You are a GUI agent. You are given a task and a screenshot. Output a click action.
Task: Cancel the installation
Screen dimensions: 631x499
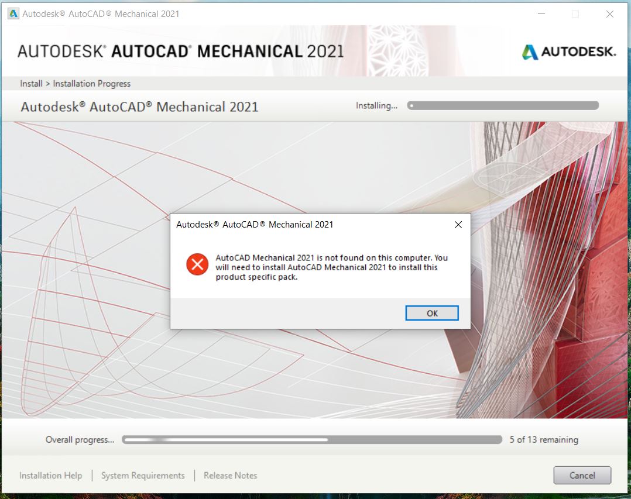pyautogui.click(x=582, y=475)
